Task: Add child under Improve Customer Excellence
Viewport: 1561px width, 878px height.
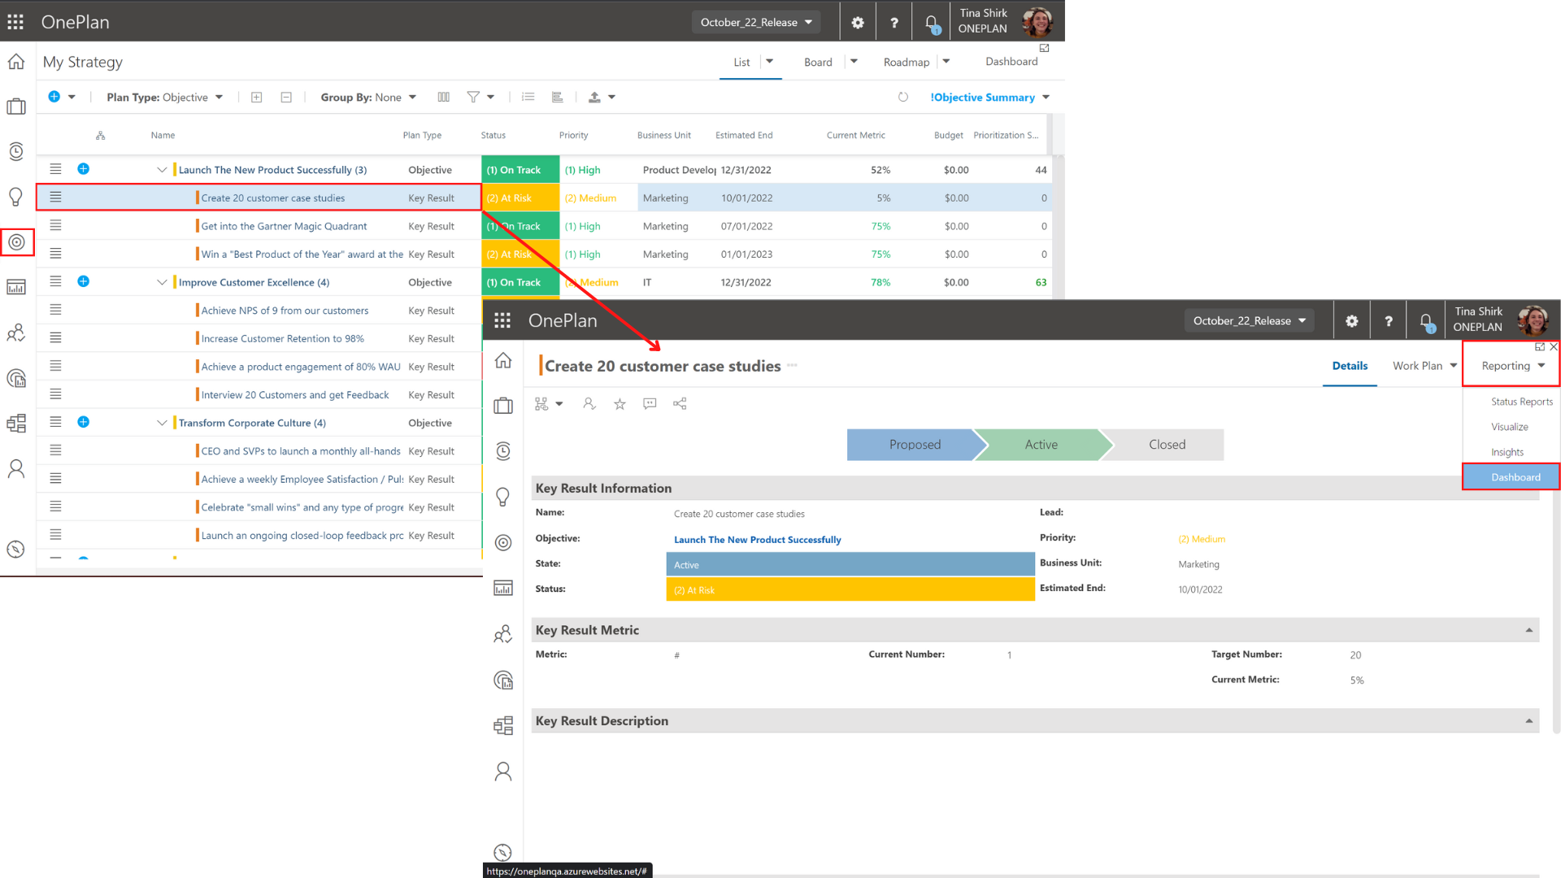Action: 83,281
